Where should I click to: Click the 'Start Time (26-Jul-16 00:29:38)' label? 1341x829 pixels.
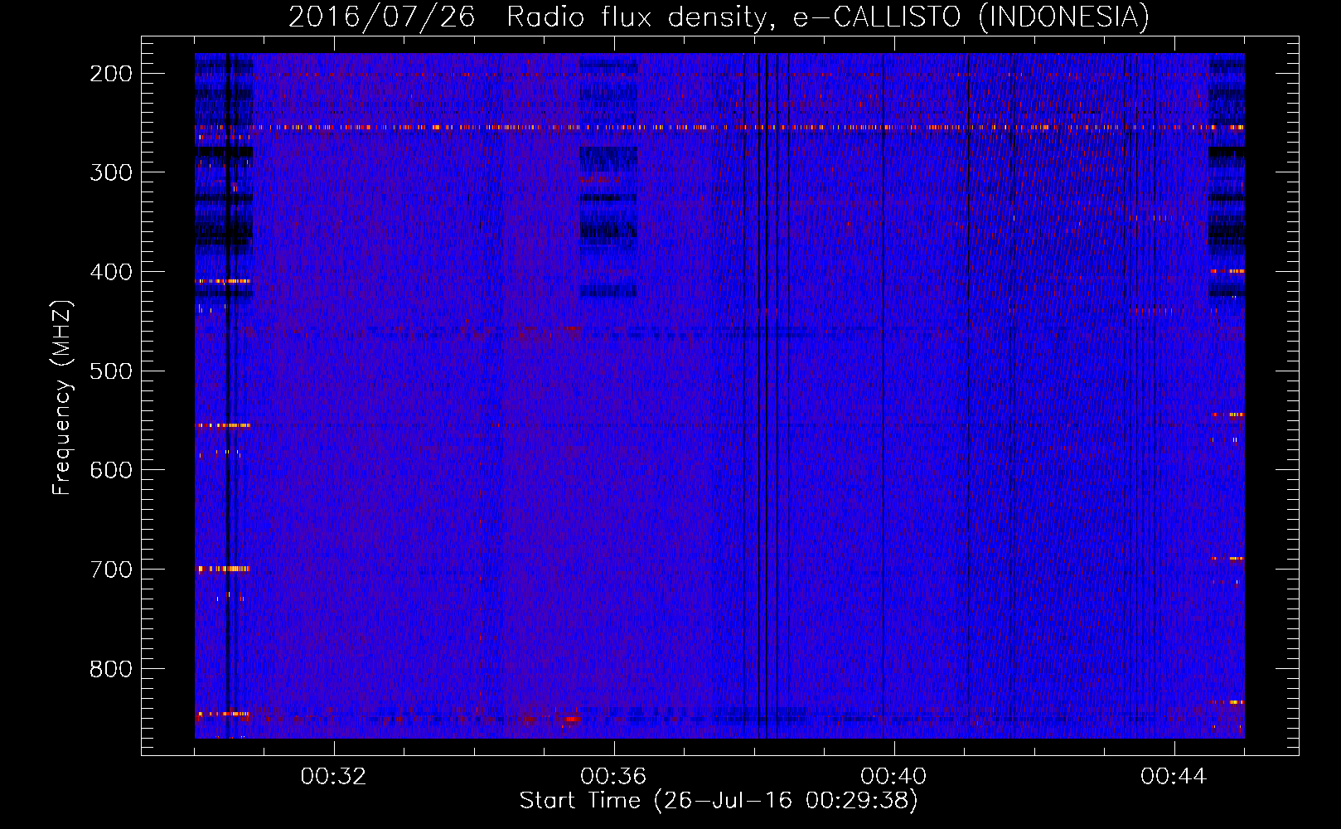tap(719, 801)
